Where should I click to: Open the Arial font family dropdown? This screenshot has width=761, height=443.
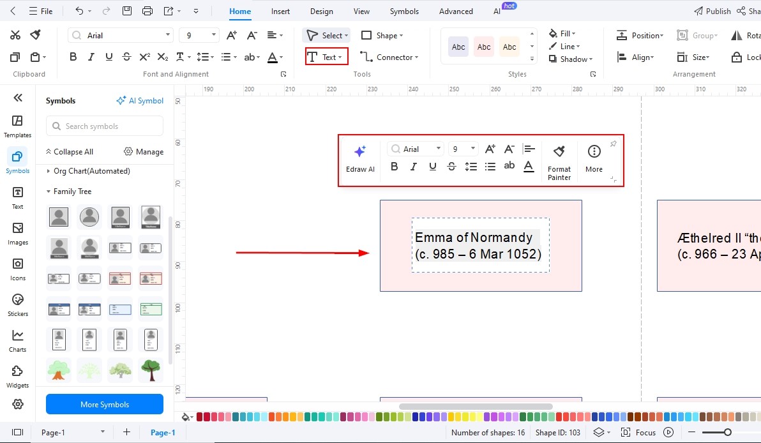coord(120,34)
